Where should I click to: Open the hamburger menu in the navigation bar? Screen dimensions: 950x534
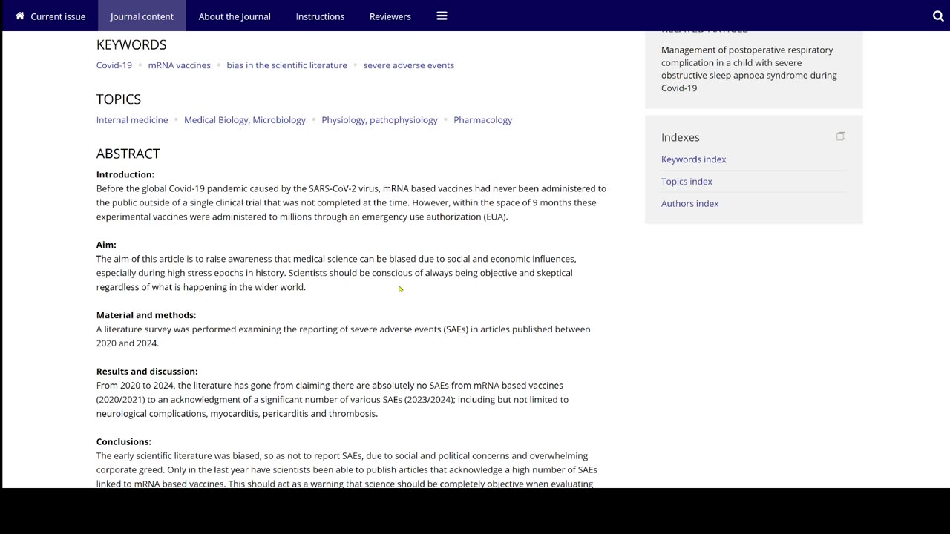(x=442, y=16)
